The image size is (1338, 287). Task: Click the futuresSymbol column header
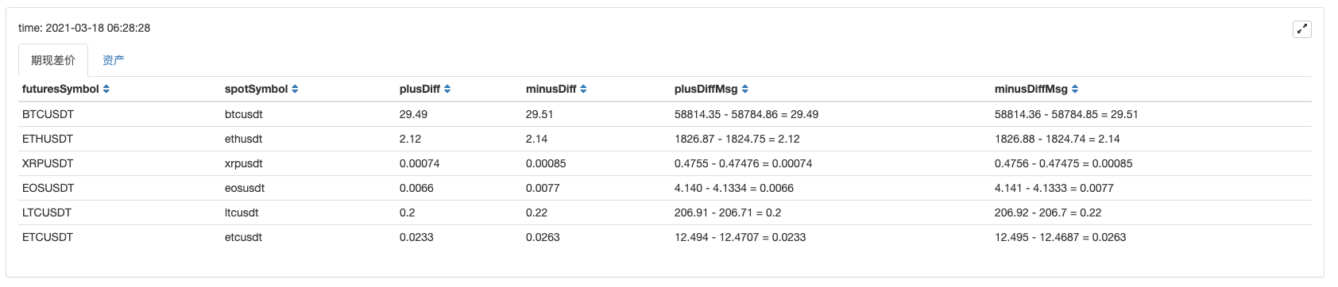[60, 89]
